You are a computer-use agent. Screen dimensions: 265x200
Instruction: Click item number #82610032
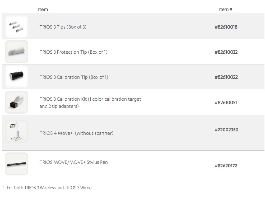tap(226, 52)
